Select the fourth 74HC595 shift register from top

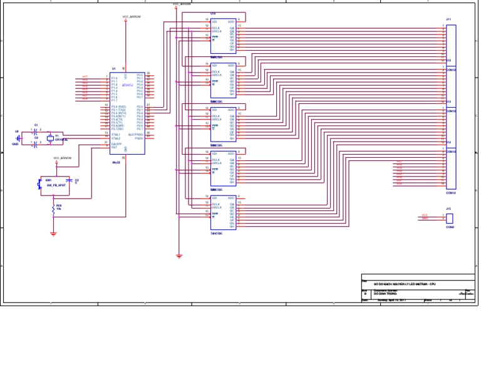(224, 168)
